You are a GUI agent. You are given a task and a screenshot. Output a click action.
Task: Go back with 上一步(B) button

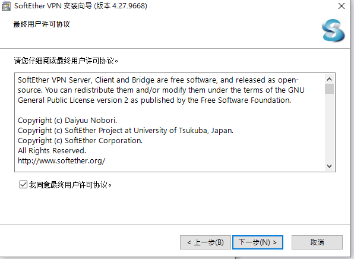206,242
